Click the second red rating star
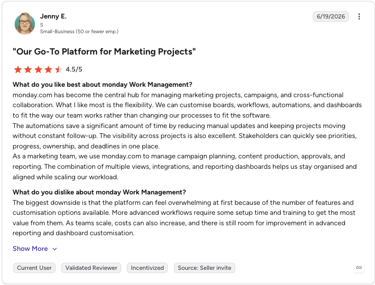This screenshot has height=285, width=375. point(28,69)
